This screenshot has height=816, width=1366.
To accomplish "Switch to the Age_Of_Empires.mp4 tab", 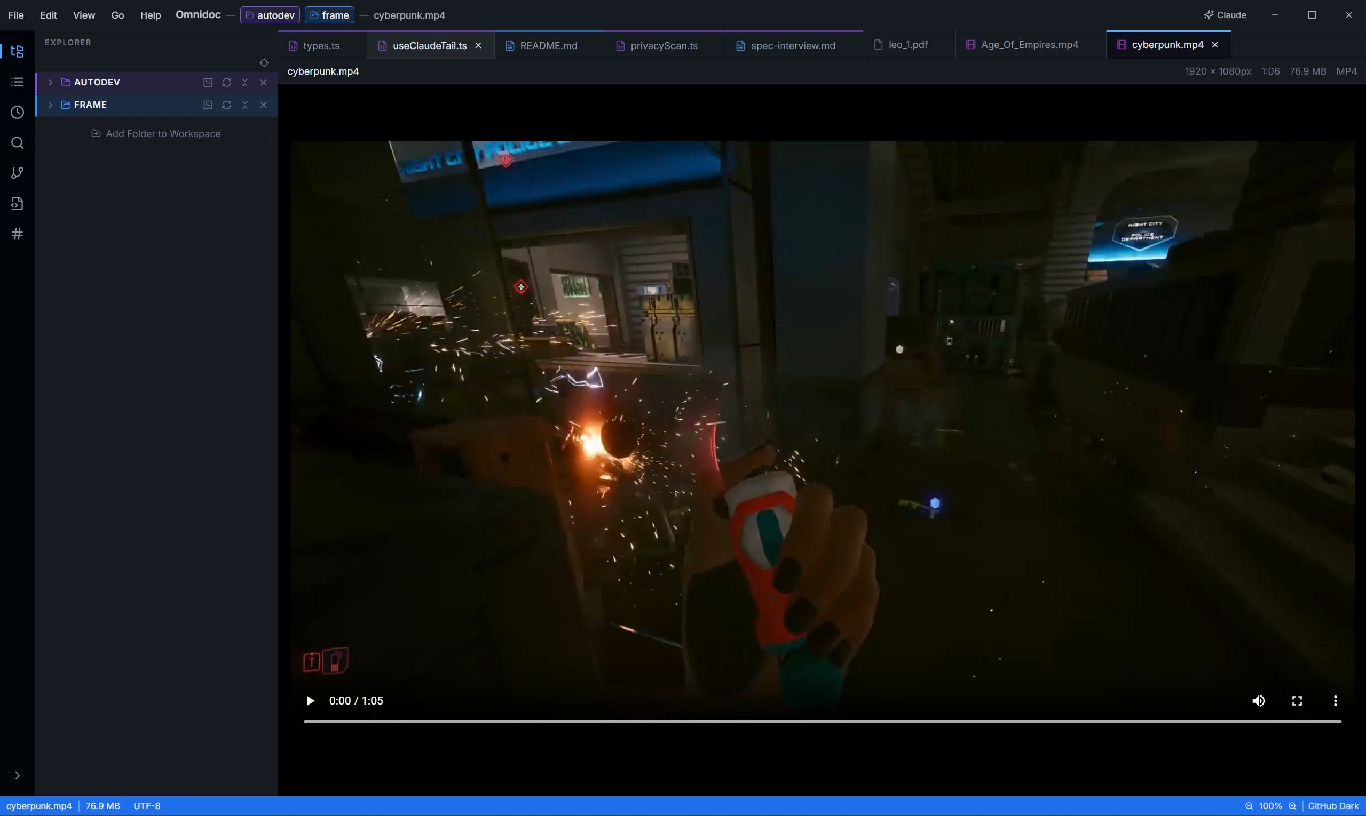I will 1029,45.
